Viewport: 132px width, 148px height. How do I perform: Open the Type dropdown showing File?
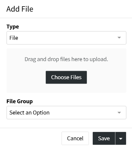click(x=66, y=38)
